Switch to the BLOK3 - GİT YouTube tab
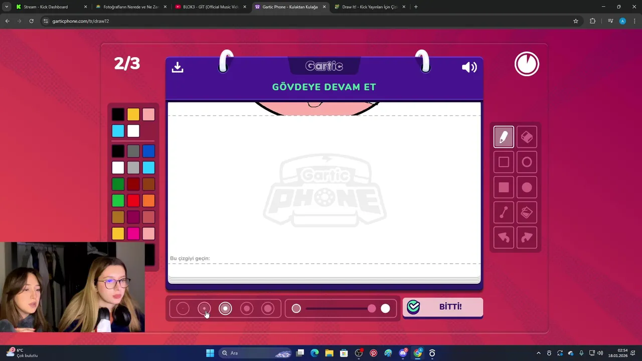Screen dimensions: 642x361 pos(211,7)
